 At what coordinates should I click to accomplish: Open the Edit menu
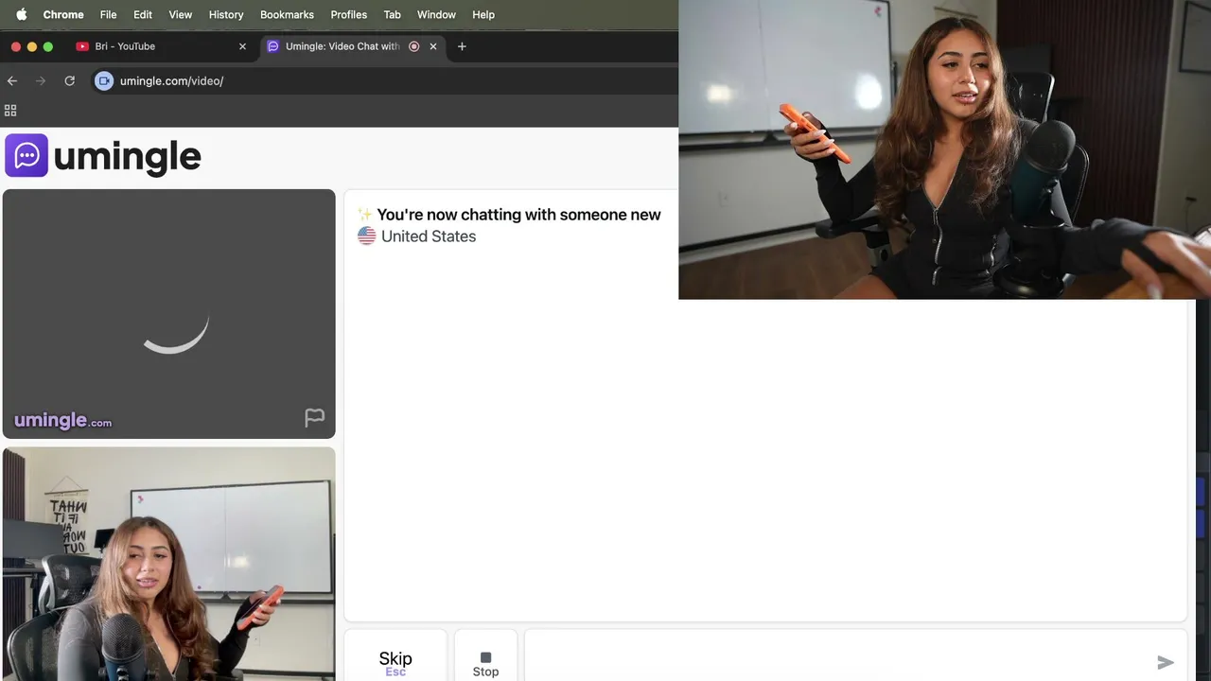(143, 14)
